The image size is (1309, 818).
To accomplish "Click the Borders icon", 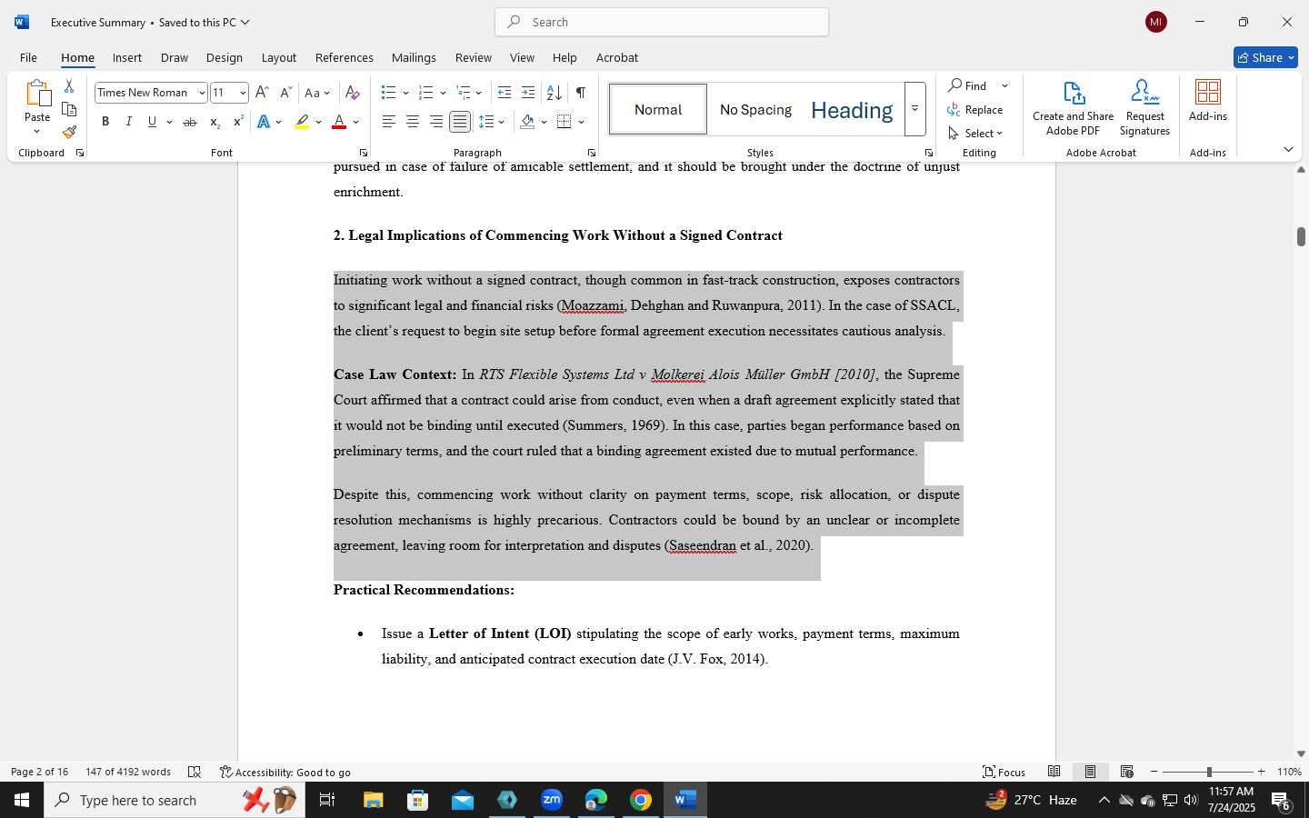I will (565, 122).
